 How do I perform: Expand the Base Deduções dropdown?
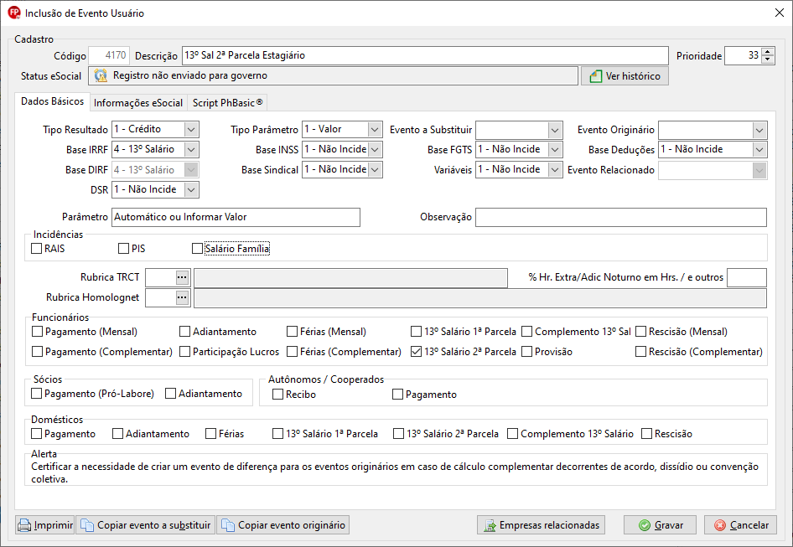pyautogui.click(x=759, y=150)
